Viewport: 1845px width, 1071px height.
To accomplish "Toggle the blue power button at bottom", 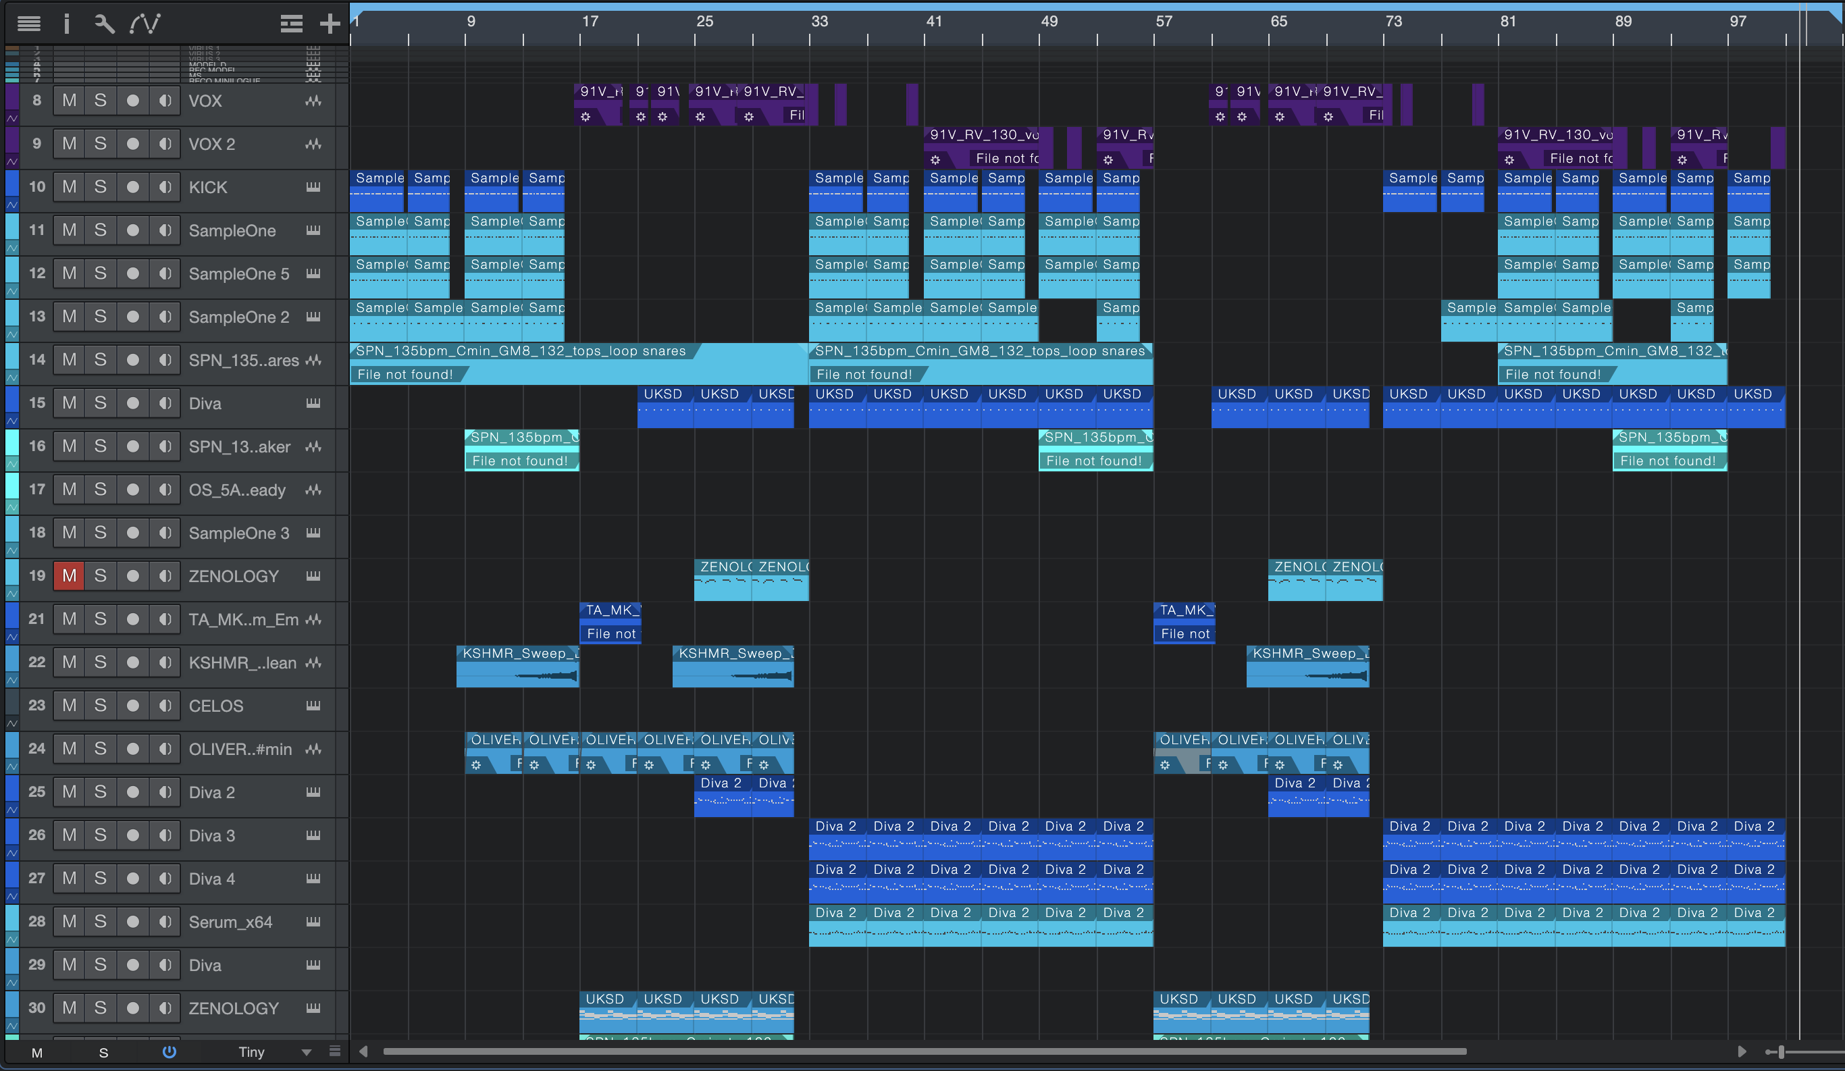I will click(169, 1052).
